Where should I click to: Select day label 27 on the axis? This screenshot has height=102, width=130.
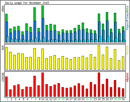pos(111,99)
